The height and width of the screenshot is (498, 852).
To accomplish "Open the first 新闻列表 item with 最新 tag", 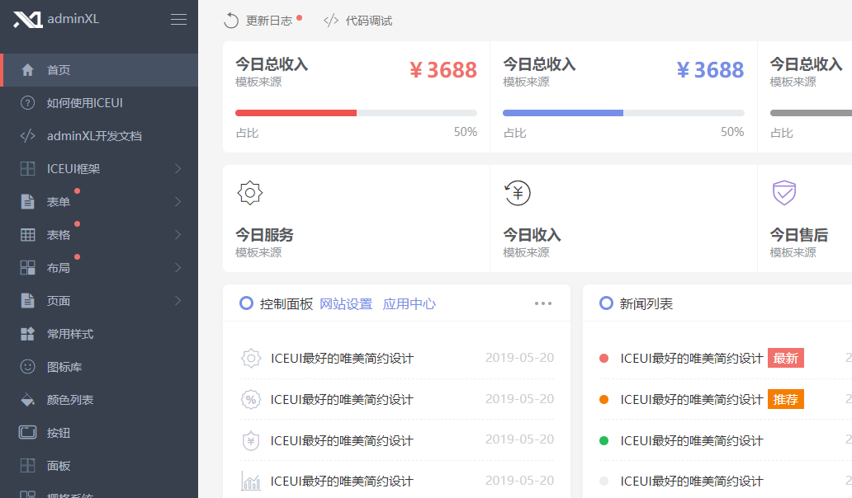I will pyautogui.click(x=691, y=358).
